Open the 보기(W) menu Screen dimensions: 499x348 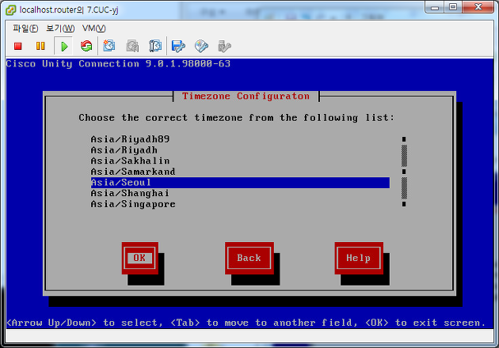point(60,28)
